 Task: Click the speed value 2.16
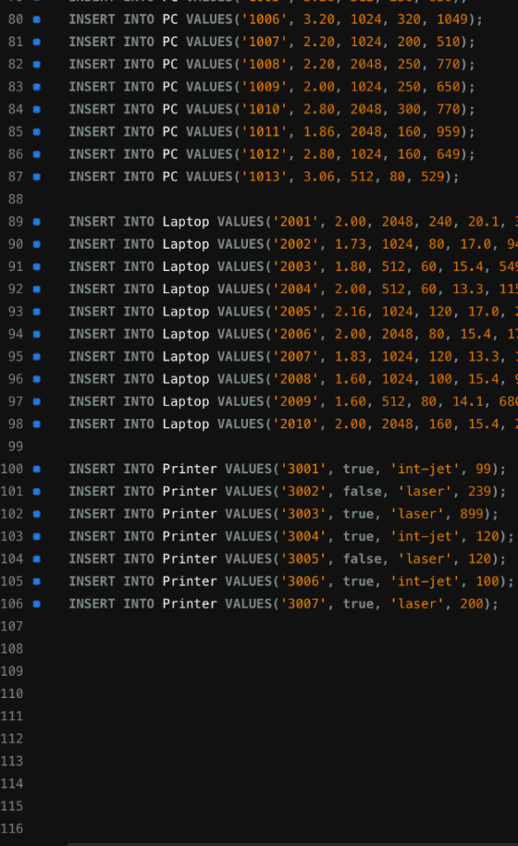(351, 312)
